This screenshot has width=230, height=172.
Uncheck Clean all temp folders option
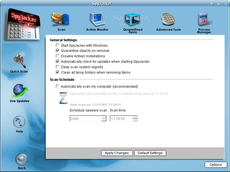click(x=57, y=72)
